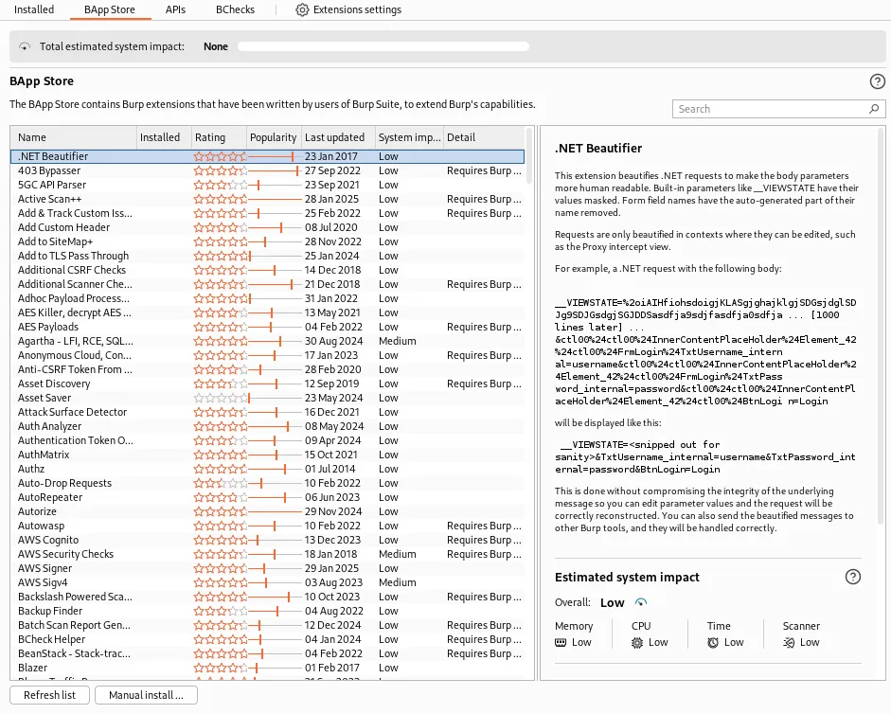Select the Auth Analyzer extension
Viewport: 891px width, 714px height.
tap(267, 426)
